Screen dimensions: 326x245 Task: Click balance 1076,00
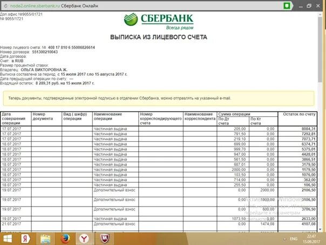[x=309, y=175]
